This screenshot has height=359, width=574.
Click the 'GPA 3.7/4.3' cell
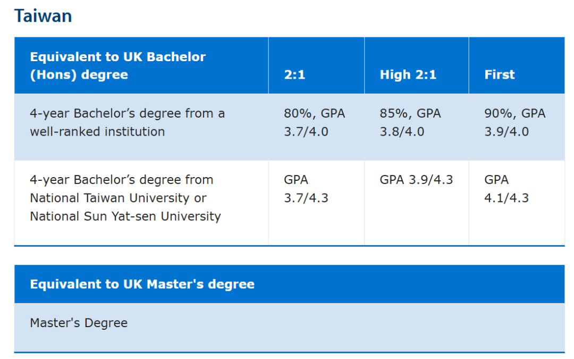[x=316, y=203]
